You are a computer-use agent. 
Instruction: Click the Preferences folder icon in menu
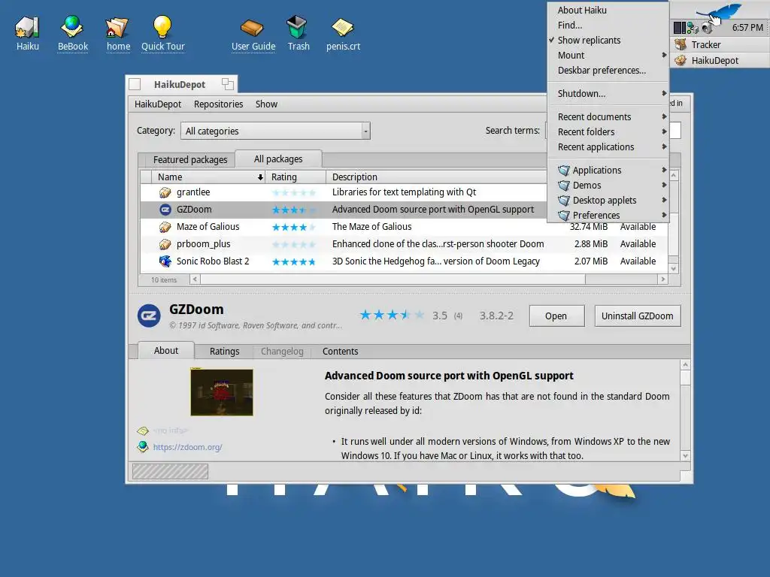[x=564, y=216]
